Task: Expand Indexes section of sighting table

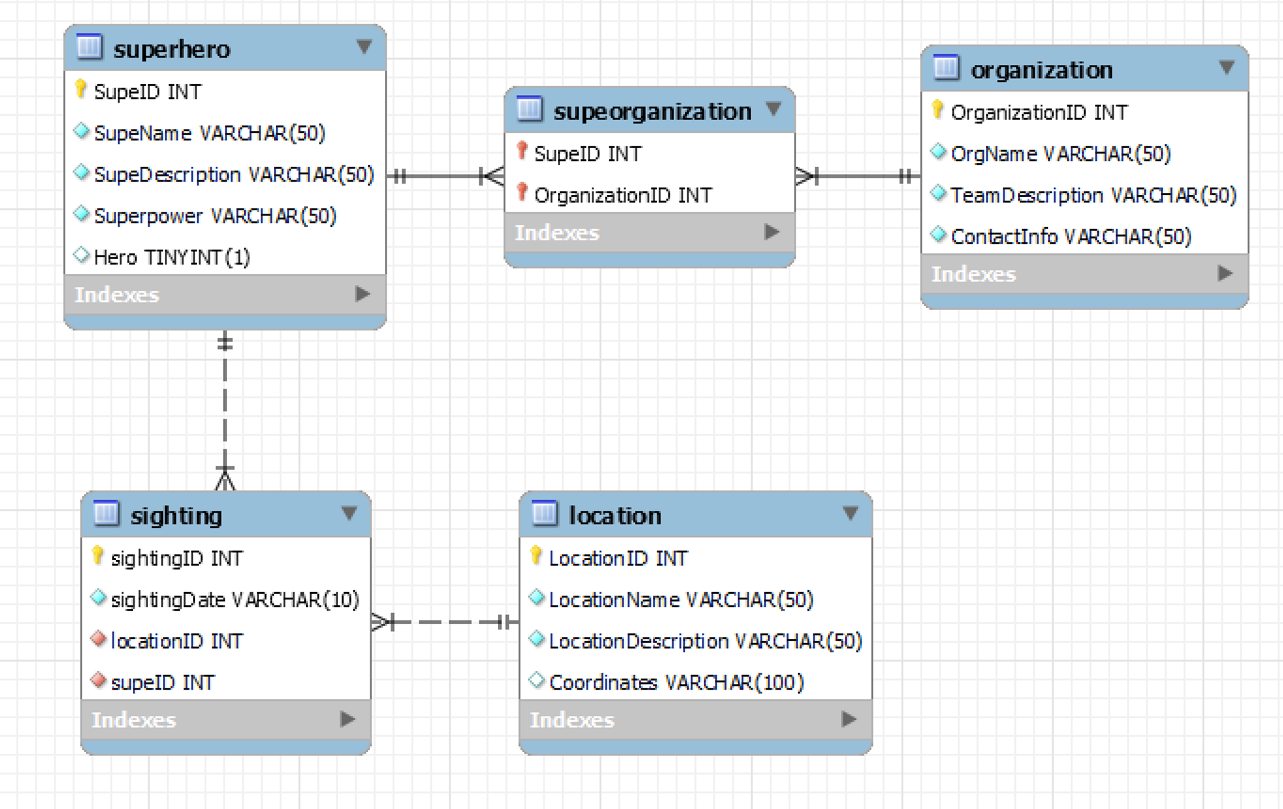Action: tap(348, 719)
